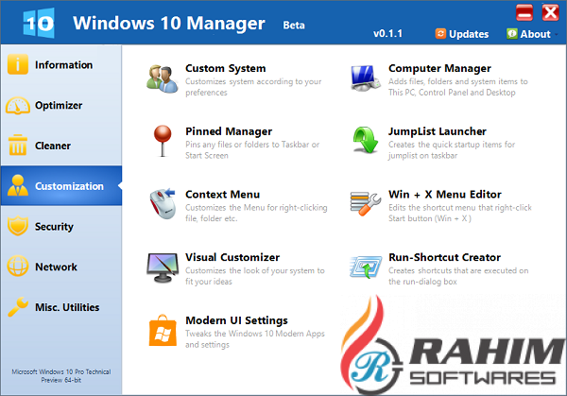567x396 pixels.
Task: Click 'Creates shortcuts that are executed' description
Action: tap(458, 276)
